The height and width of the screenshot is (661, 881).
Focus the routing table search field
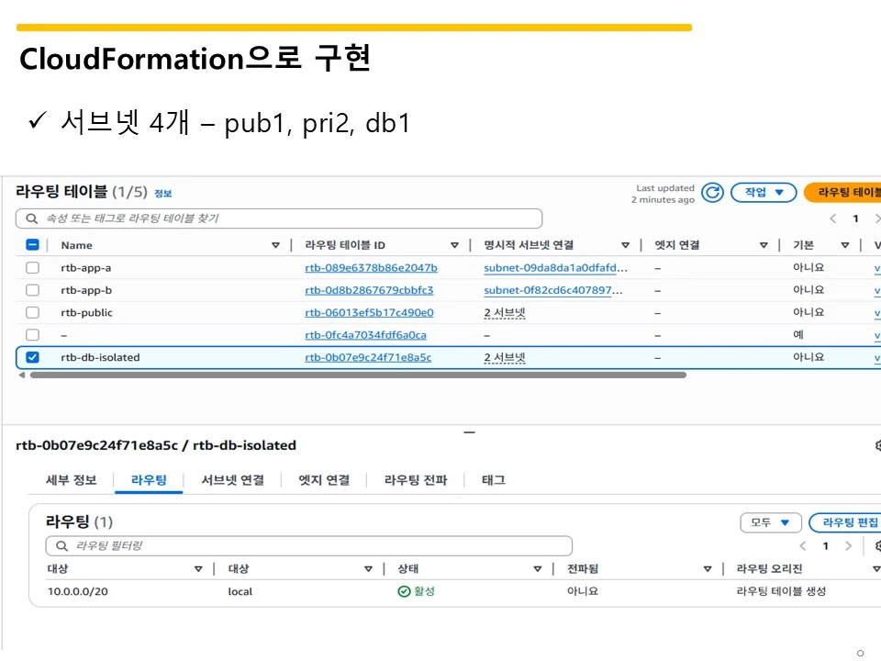pos(279,218)
